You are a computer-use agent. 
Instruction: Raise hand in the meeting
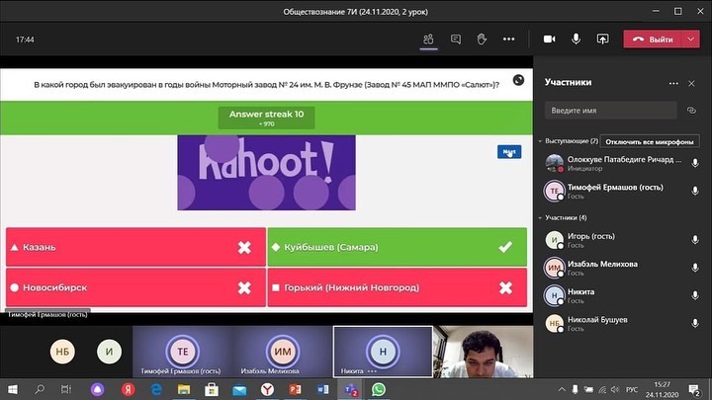click(482, 40)
